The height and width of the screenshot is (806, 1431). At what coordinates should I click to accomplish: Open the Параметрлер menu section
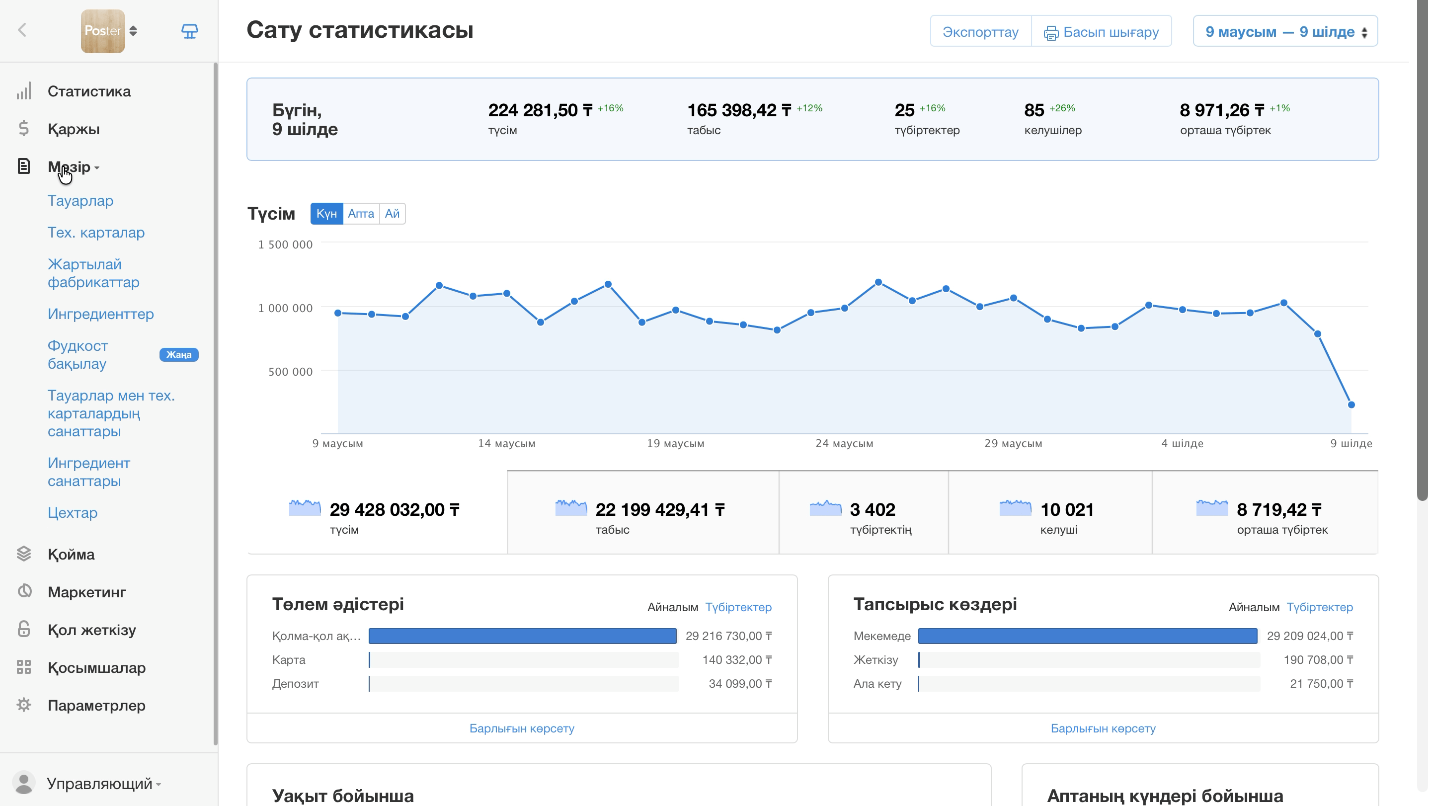(97, 706)
